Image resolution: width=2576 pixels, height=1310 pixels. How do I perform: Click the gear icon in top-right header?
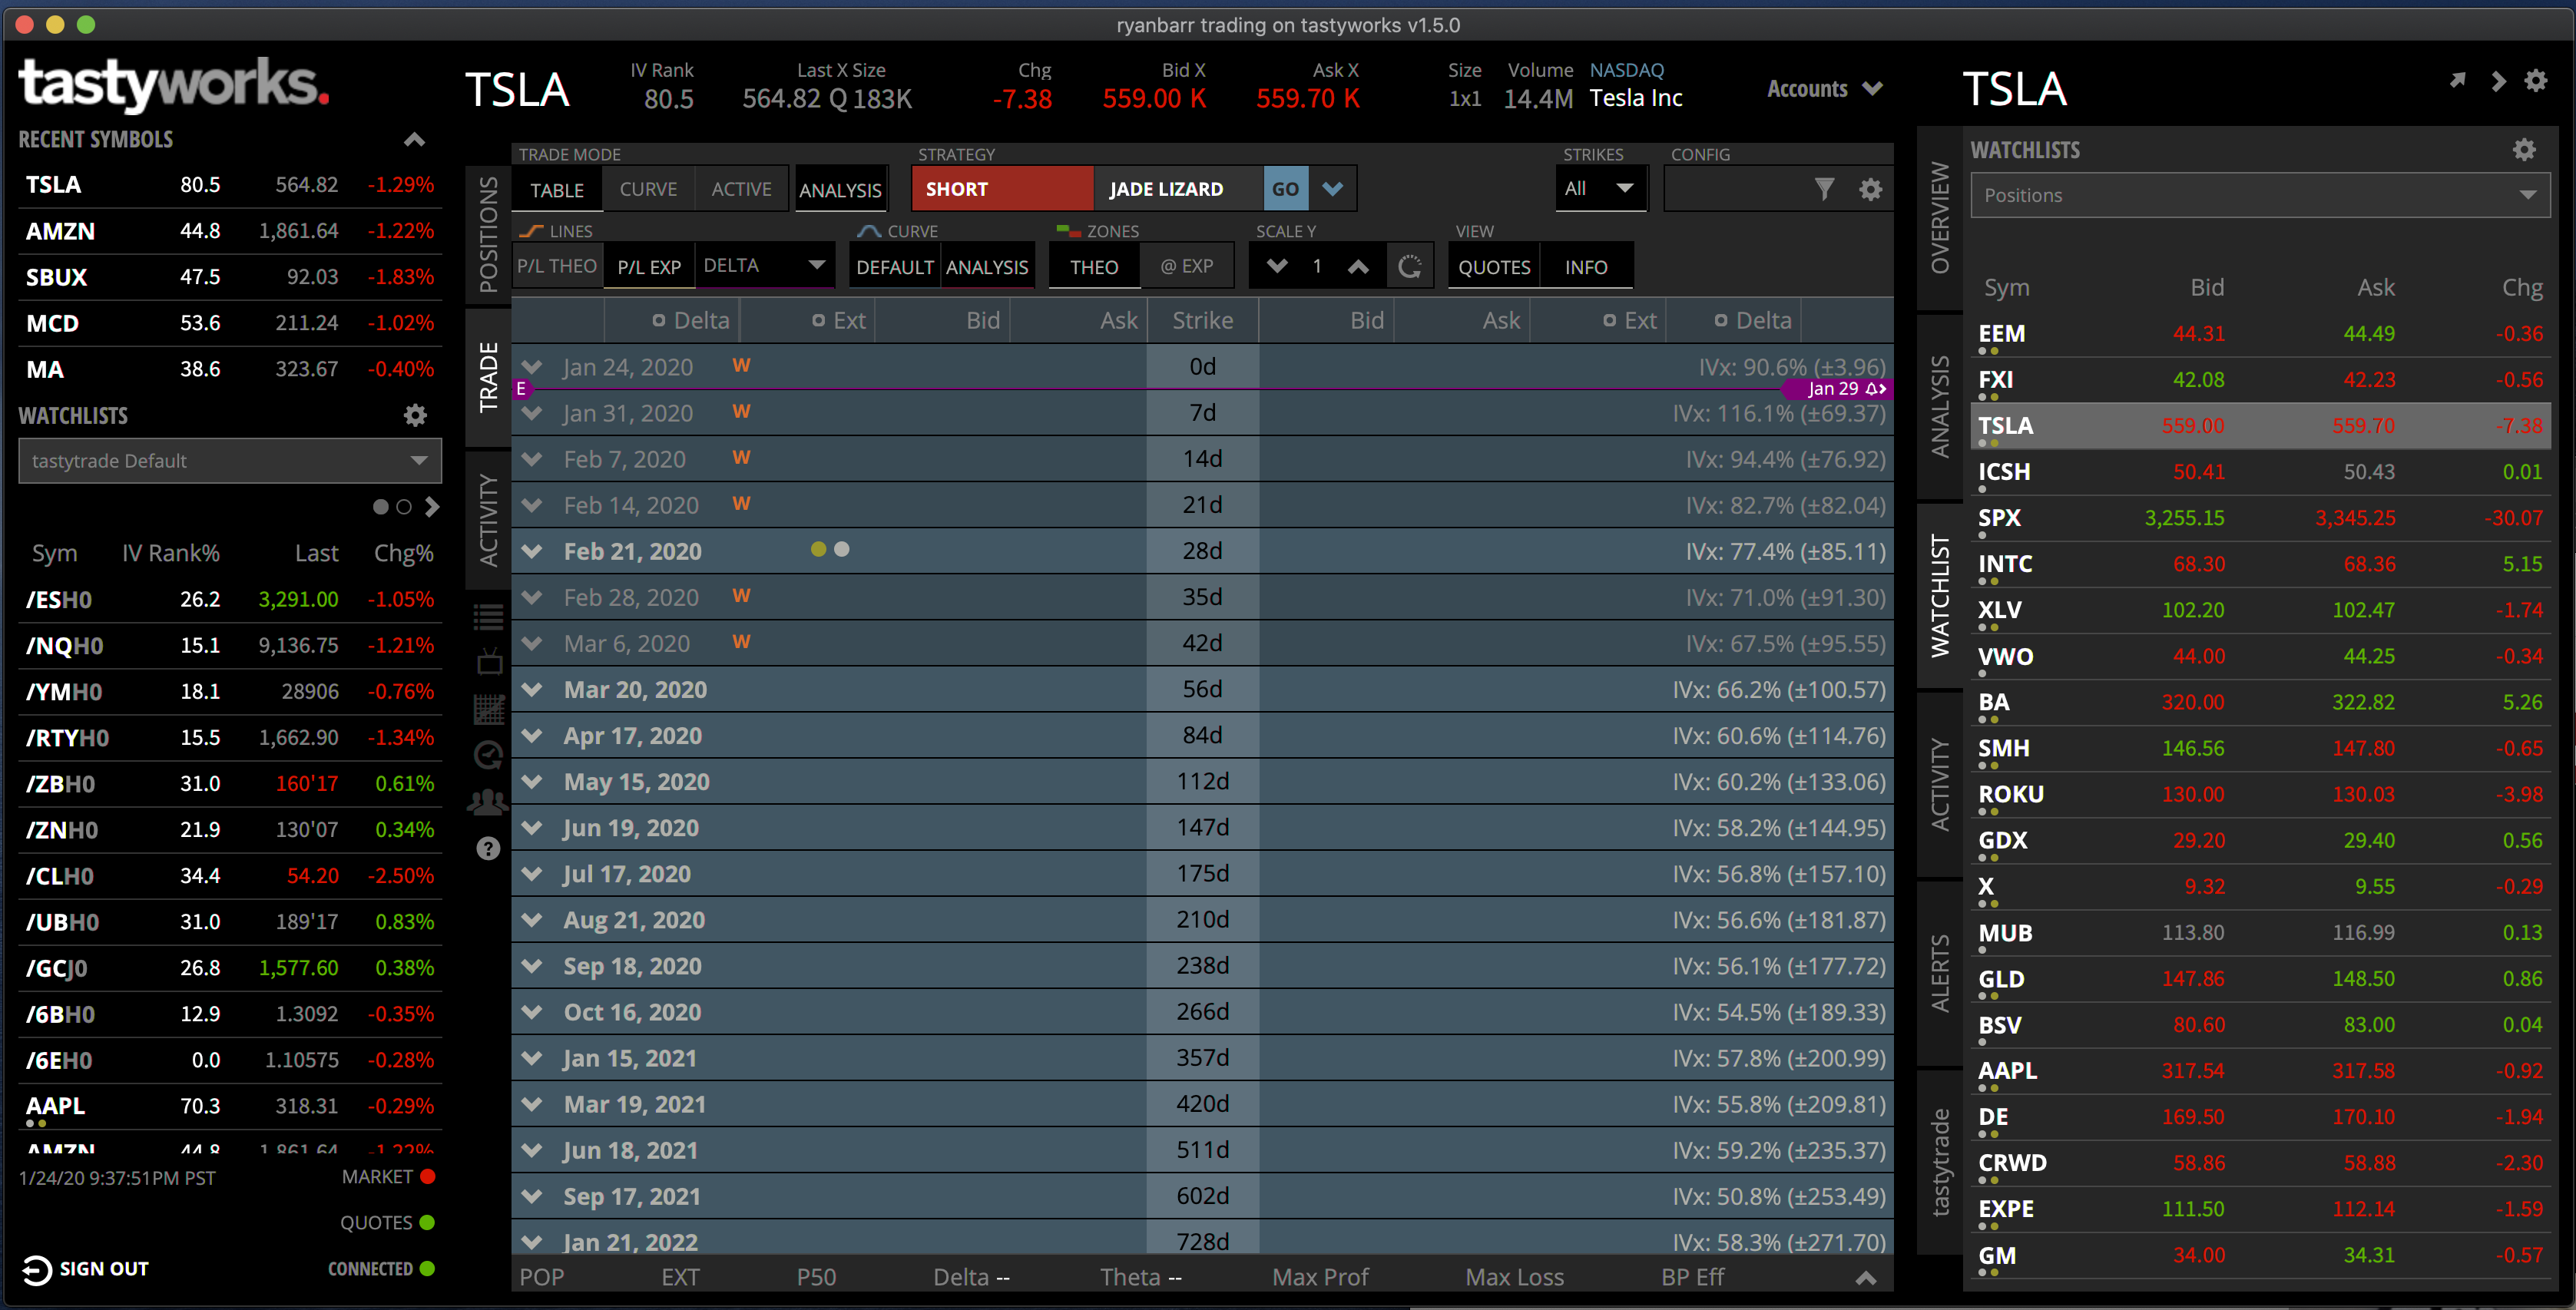2535,81
